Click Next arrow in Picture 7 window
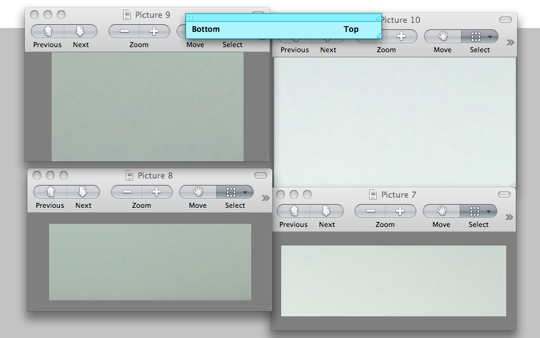 (x=326, y=211)
